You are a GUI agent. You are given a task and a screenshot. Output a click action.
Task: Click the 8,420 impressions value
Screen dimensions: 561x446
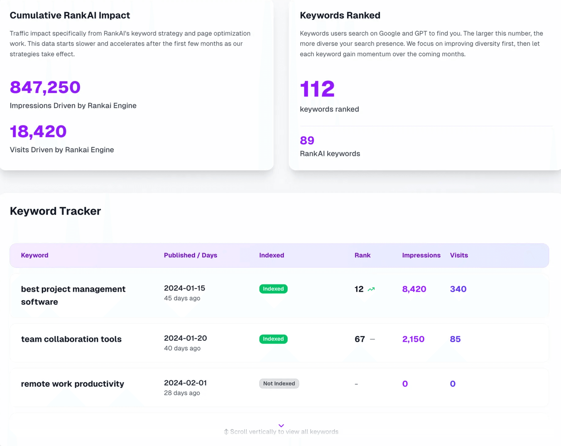pyautogui.click(x=414, y=289)
